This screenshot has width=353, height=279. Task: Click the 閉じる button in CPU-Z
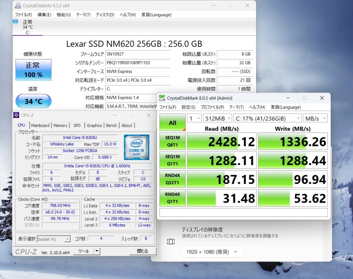pos(142,251)
